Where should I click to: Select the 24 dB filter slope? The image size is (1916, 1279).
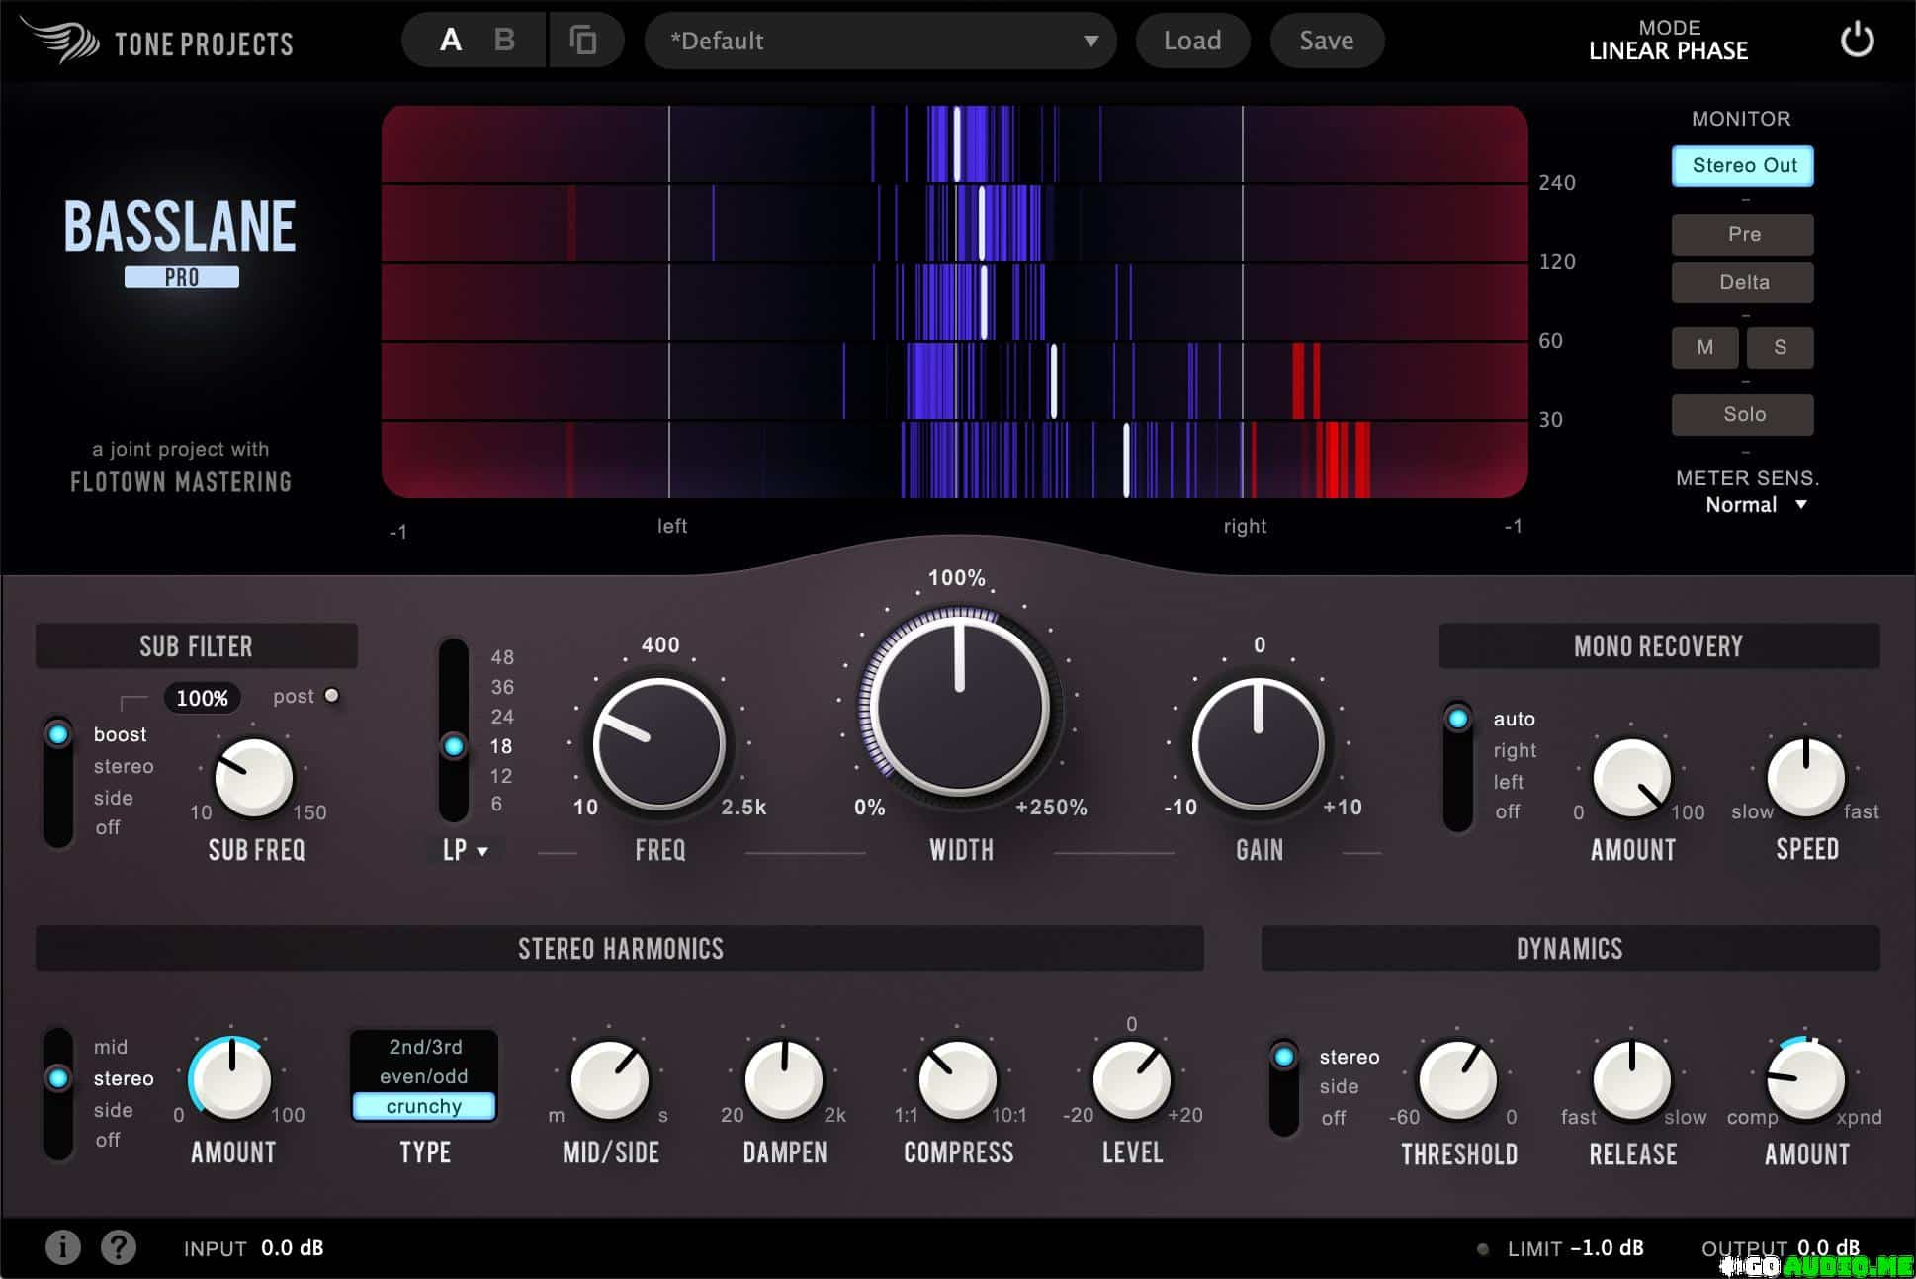(502, 717)
